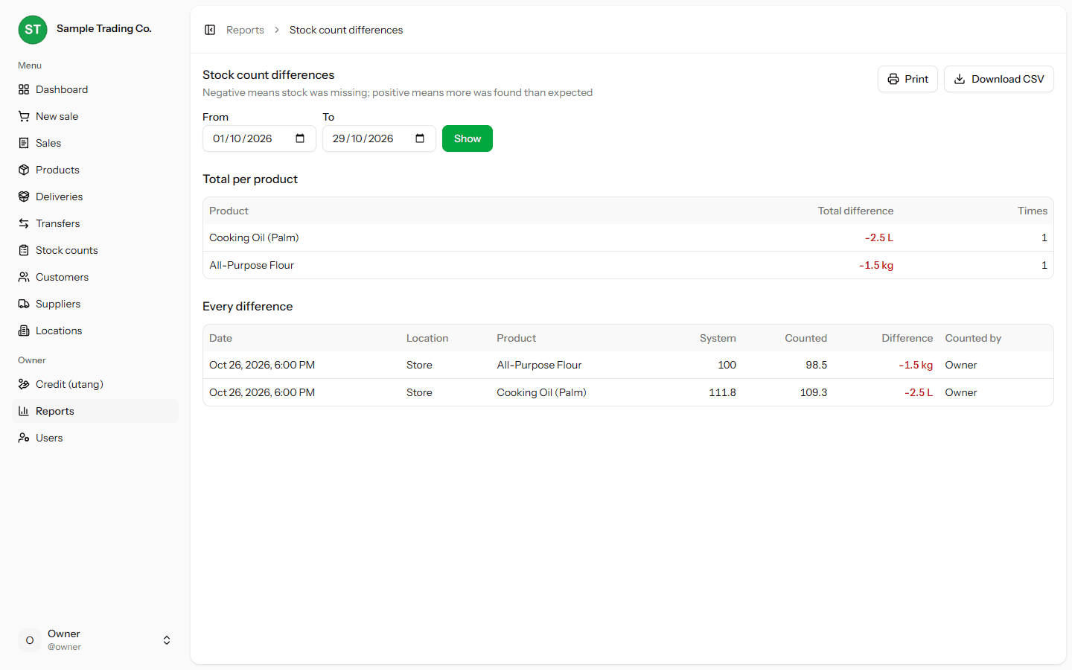Click the -2.5 L total difference value
Image resolution: width=1072 pixels, height=670 pixels.
tap(879, 237)
